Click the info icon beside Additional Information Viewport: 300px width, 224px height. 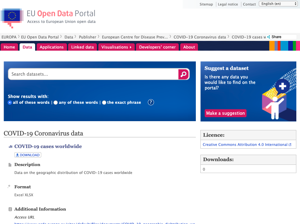10,209
